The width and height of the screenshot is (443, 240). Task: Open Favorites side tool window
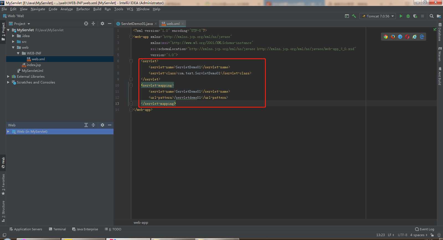tap(3, 184)
